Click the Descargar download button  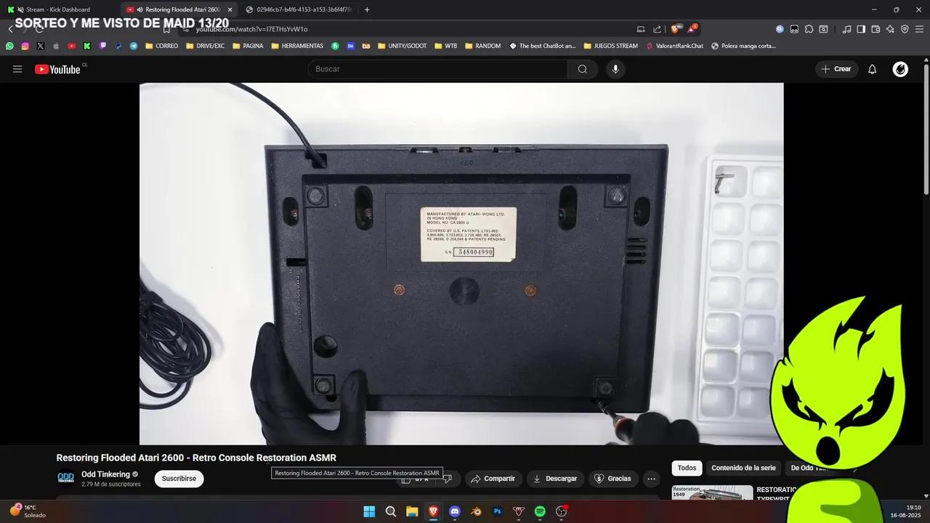555,479
